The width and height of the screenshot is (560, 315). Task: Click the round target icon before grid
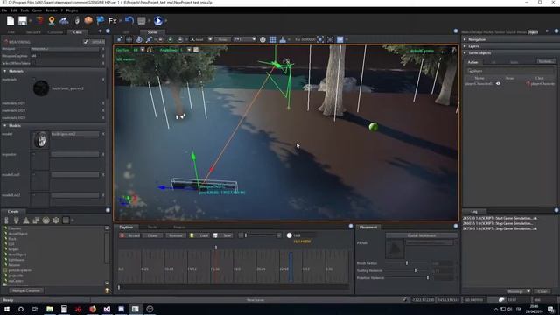pyautogui.click(x=262, y=39)
